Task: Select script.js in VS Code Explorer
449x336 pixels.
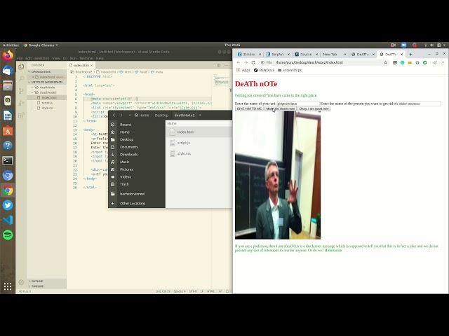Action: 47,103
